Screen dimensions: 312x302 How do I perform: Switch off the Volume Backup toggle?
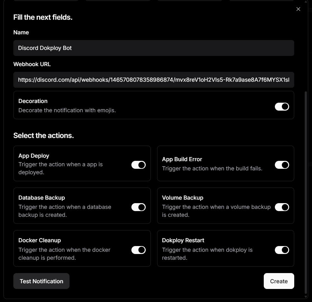(282, 207)
